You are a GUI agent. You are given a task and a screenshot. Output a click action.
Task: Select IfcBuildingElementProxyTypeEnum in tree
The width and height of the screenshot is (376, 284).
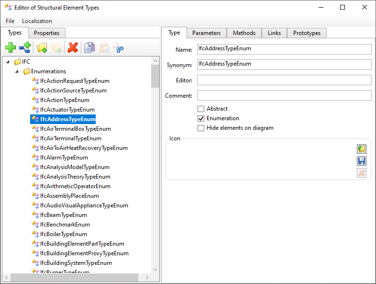(84, 253)
